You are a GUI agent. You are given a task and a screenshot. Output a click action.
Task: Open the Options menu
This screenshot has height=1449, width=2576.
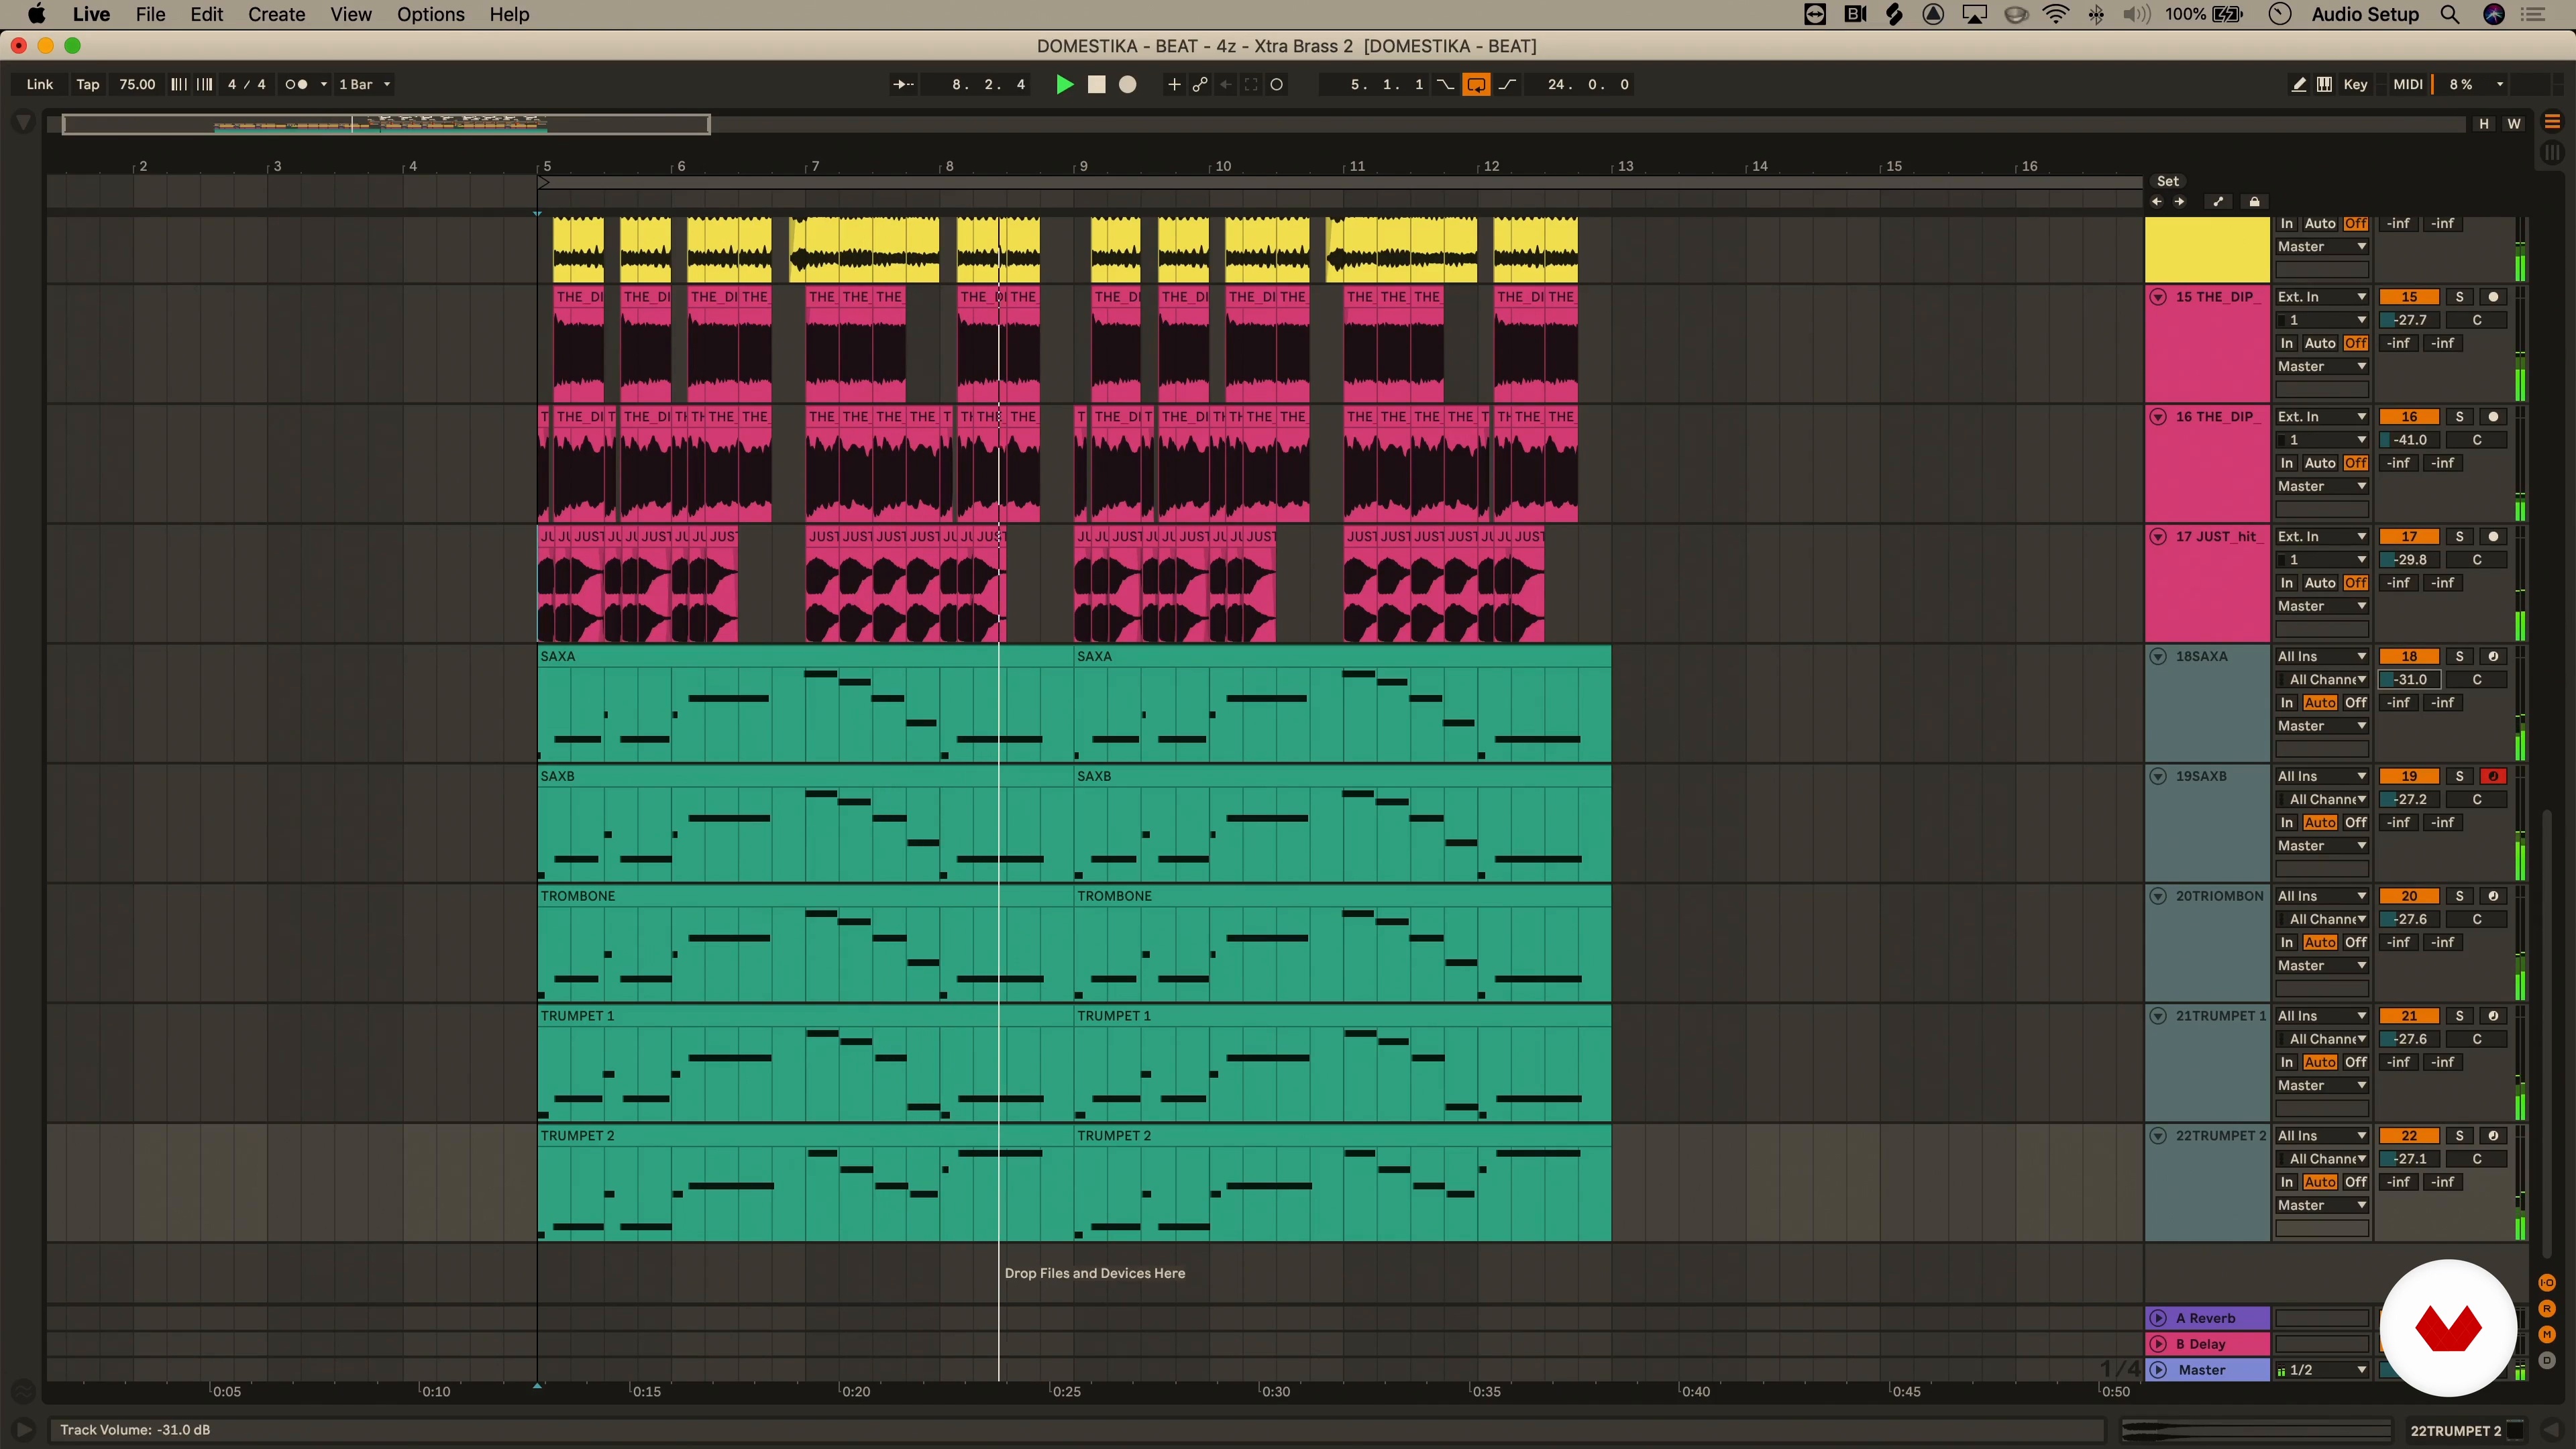pos(431,15)
